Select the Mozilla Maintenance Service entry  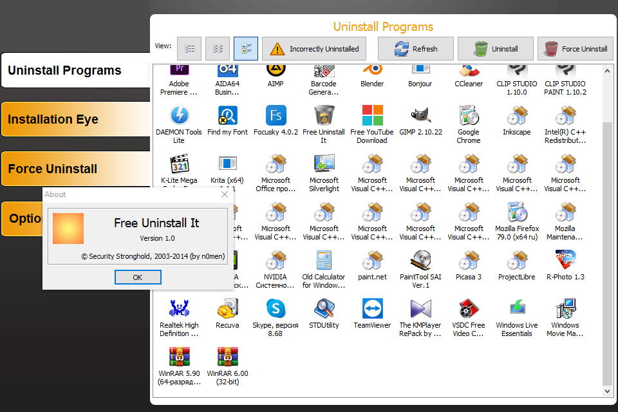tap(565, 221)
